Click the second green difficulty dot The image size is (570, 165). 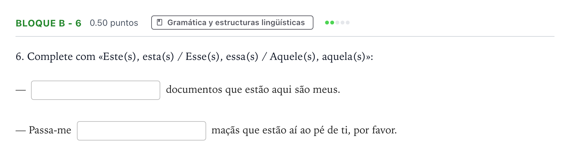332,23
